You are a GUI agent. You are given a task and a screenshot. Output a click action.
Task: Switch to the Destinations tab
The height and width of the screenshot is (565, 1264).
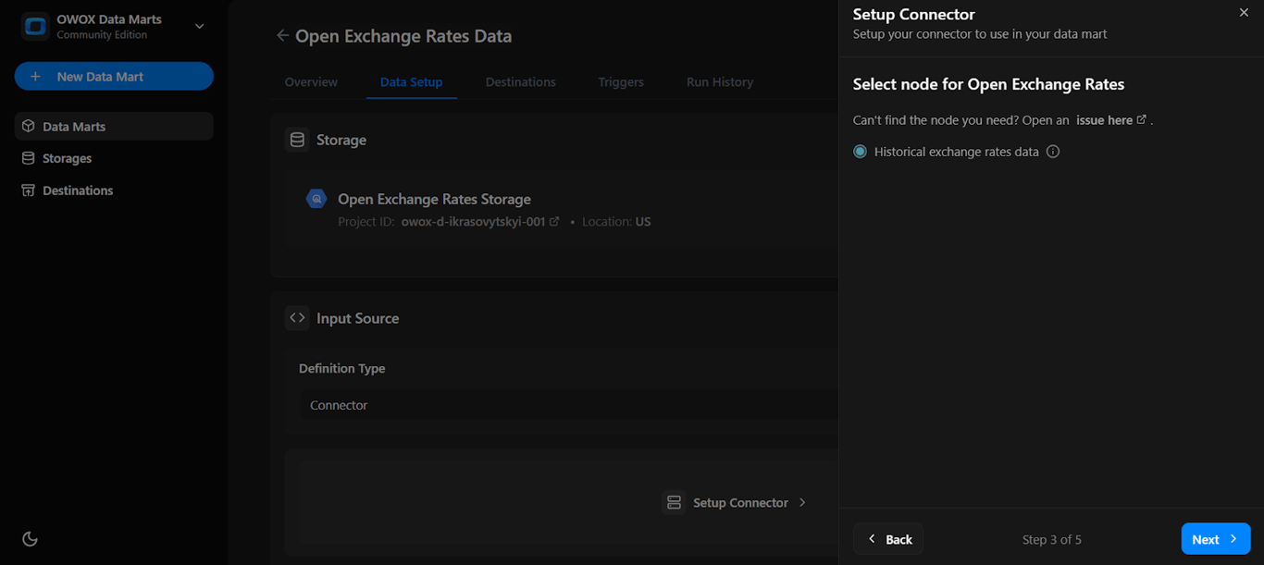521,82
